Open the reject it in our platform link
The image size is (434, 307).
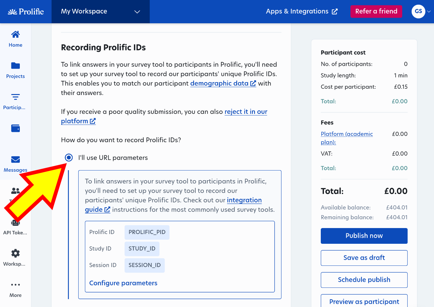pos(164,116)
